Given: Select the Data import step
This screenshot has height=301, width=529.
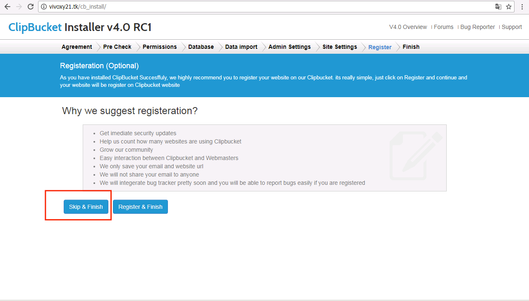Looking at the screenshot, I should 241,47.
